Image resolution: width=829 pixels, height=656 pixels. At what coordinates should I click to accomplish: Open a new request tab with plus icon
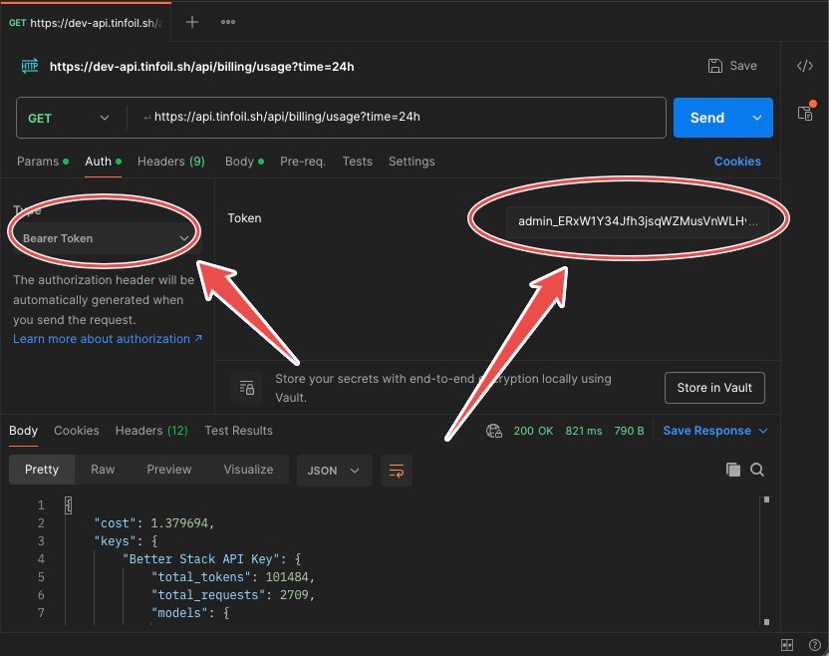[192, 22]
